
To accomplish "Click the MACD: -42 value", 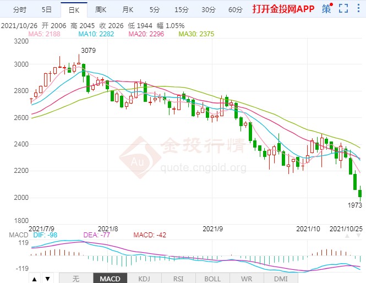I will (150, 235).
